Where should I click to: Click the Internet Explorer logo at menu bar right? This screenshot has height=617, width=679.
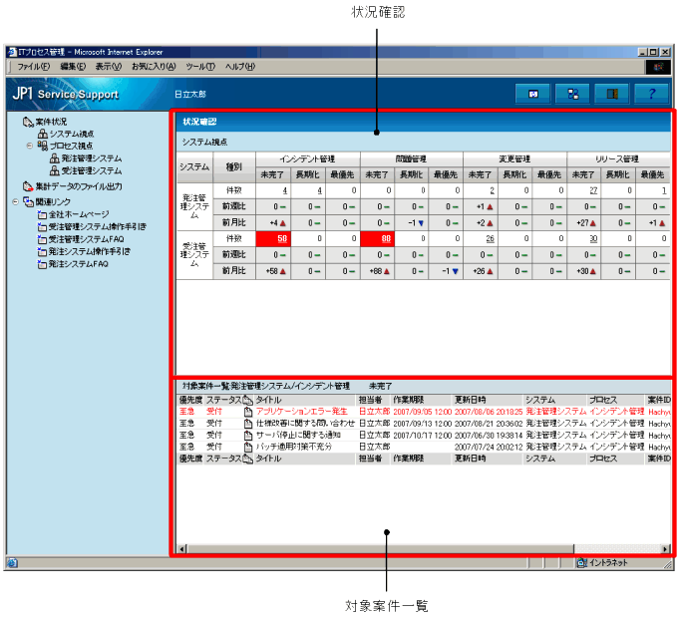[x=658, y=67]
